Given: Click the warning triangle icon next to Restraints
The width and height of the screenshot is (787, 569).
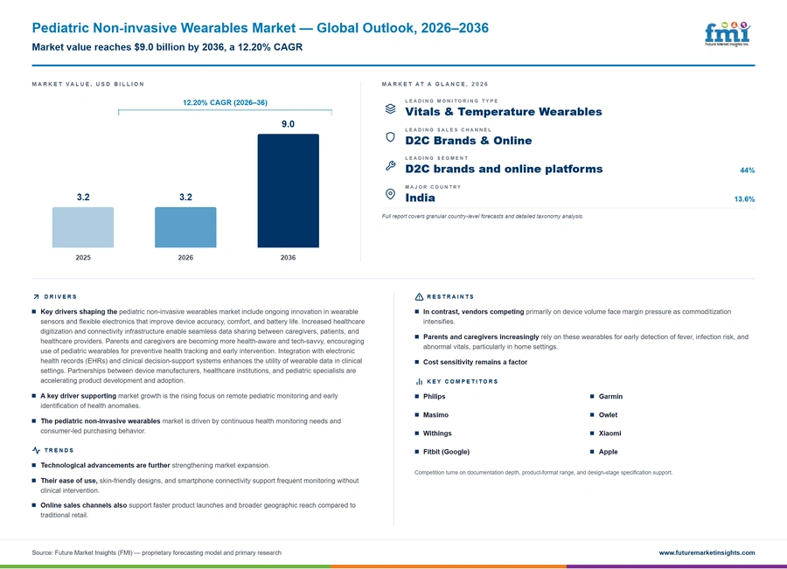Looking at the screenshot, I should (419, 297).
